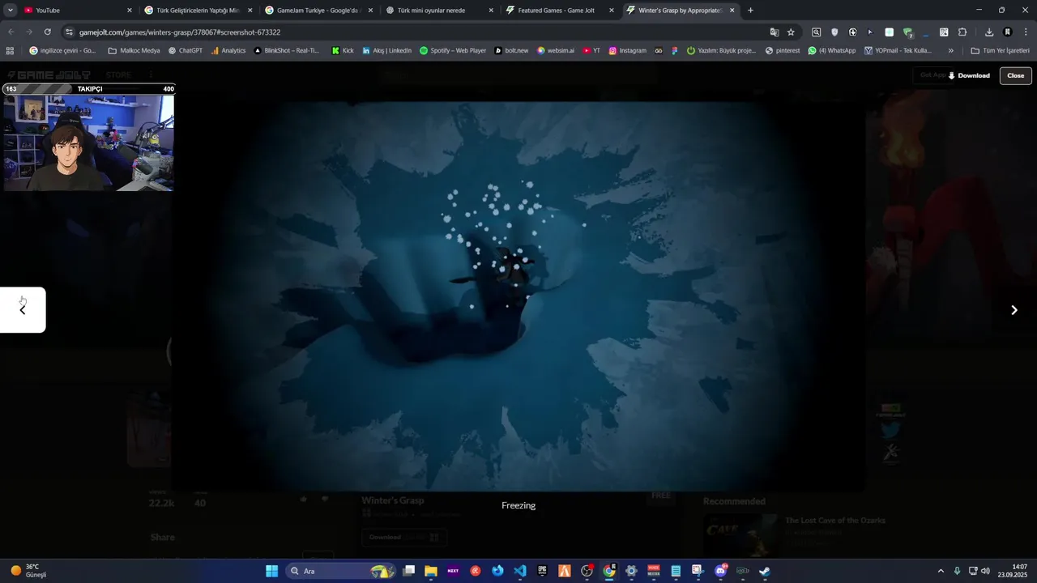Screen dimensions: 1037x583
Task: Expand hidden bookmarks chevron
Action: tap(951, 50)
